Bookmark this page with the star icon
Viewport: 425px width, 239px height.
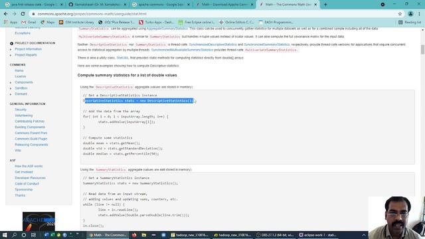tap(400, 14)
